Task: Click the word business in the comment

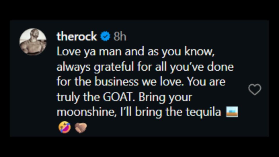Action: (x=116, y=82)
